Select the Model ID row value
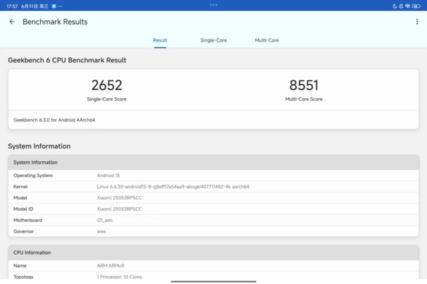Viewport: 427px width, 284px height. [x=119, y=209]
